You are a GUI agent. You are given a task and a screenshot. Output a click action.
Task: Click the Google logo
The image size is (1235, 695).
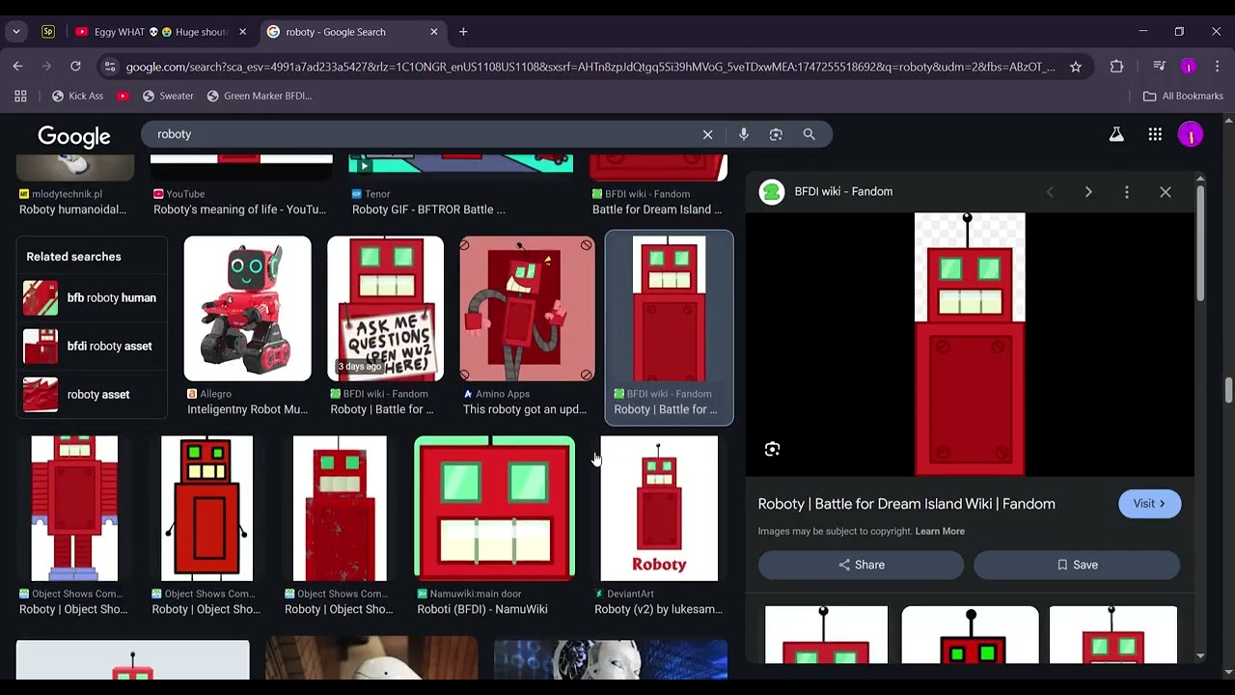(74, 136)
